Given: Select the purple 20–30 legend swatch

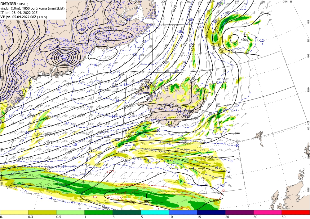Looking at the screenshot, I should coord(239,212).
